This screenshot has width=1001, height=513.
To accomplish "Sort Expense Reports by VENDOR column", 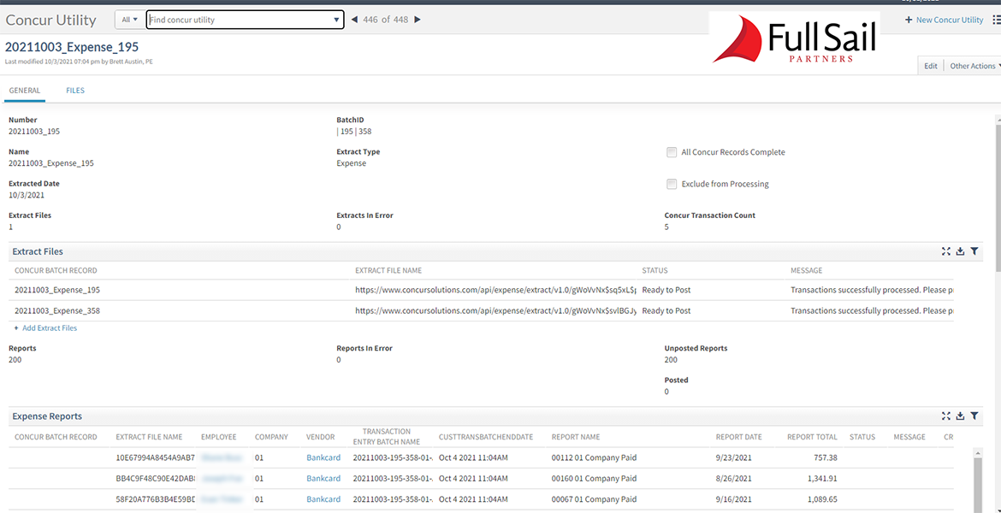I will (321, 437).
